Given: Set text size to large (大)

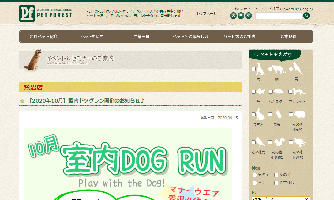Looking at the screenshot, I should (233, 16).
